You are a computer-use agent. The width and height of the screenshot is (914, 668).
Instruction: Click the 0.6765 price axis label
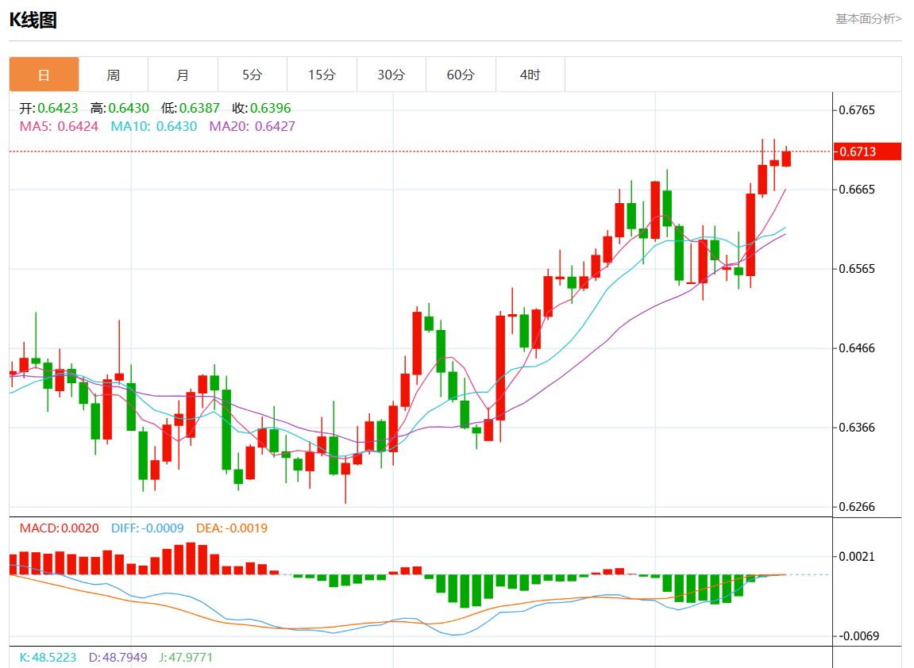tap(857, 110)
